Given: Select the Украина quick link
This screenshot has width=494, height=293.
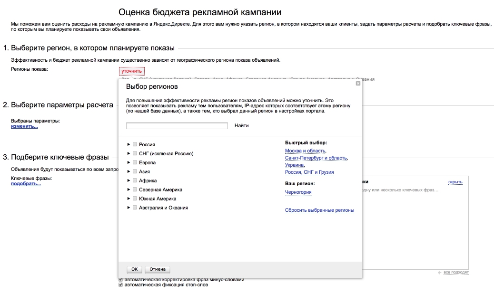Looking at the screenshot, I should [x=294, y=165].
